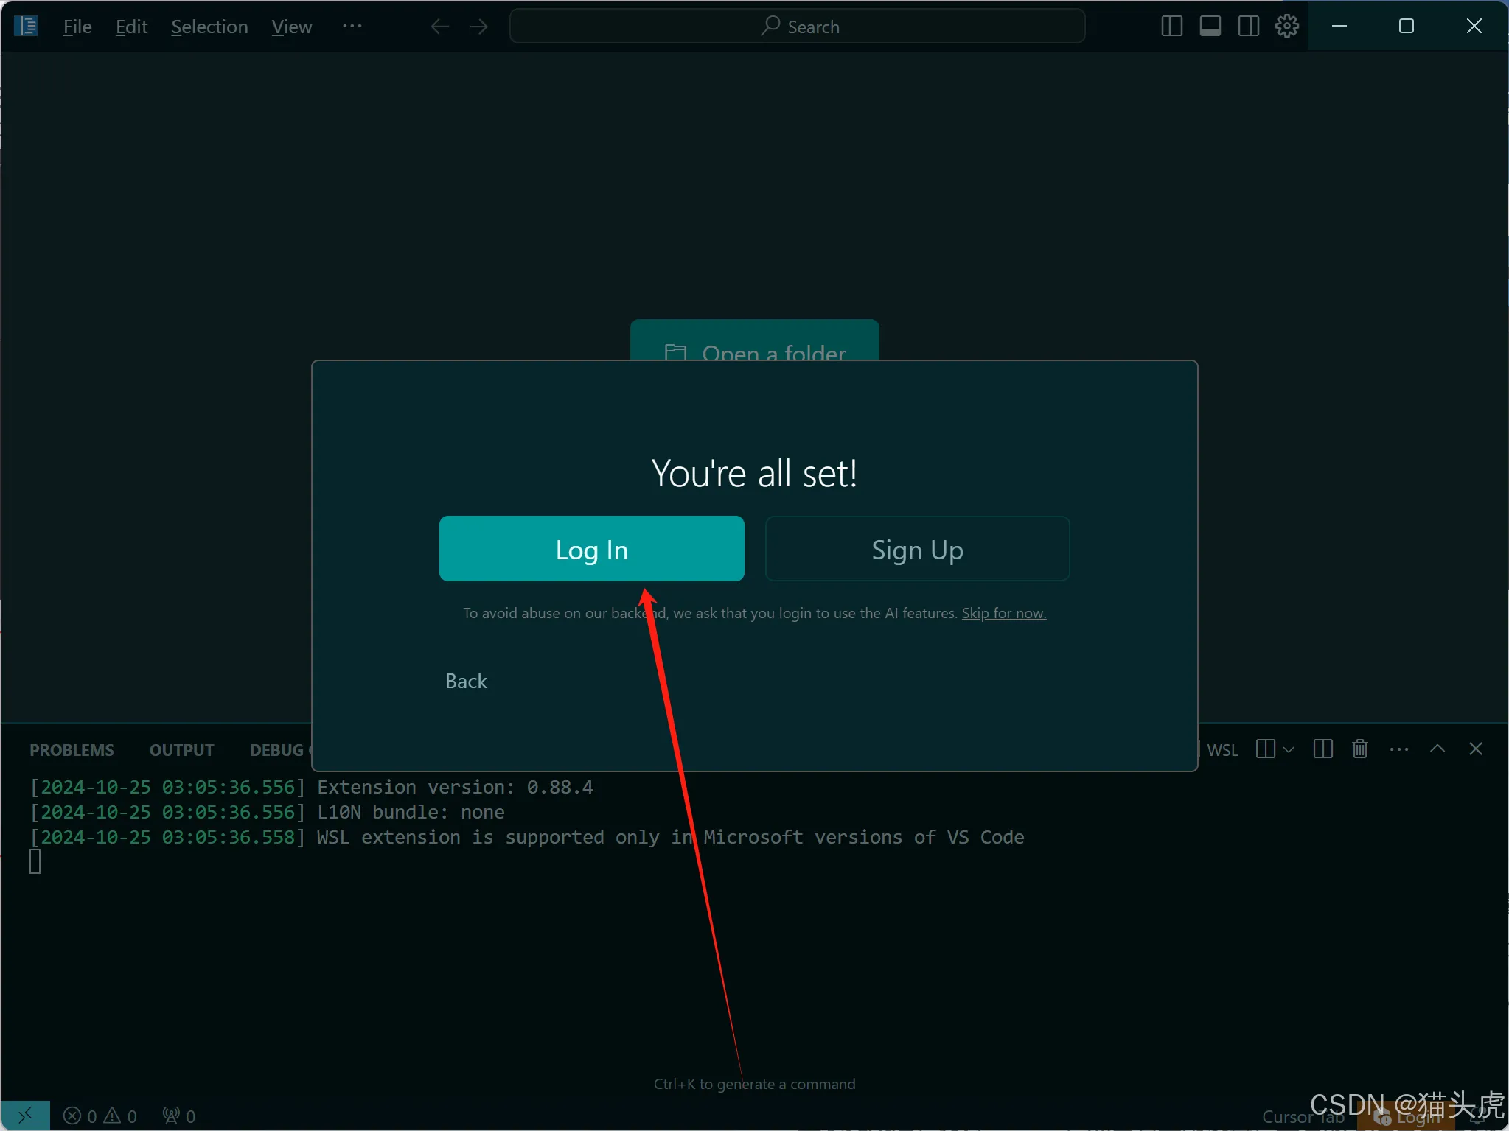
Task: Open the Selection menu
Action: [209, 27]
